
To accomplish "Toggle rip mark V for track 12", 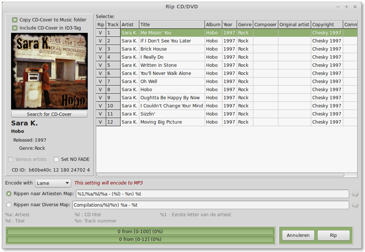I will click(101, 122).
